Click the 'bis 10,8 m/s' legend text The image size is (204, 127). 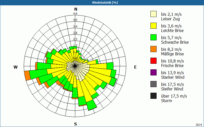(172, 61)
